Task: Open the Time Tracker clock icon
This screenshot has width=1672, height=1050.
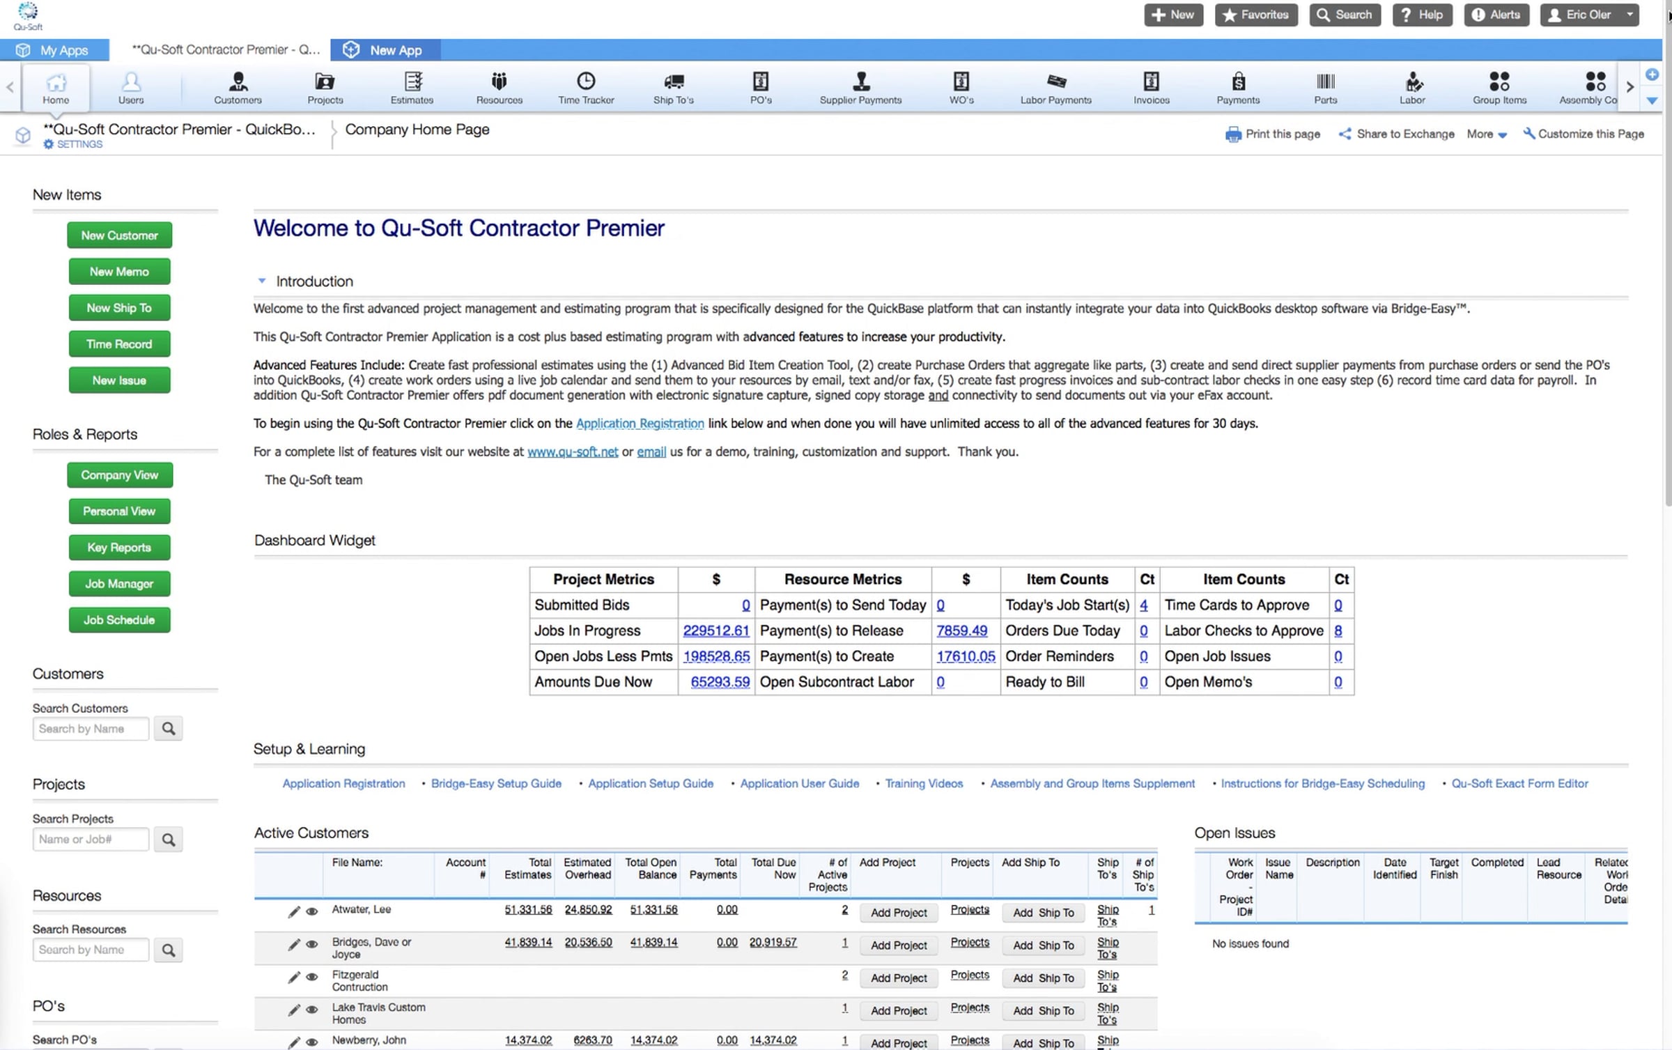Action: tap(586, 82)
